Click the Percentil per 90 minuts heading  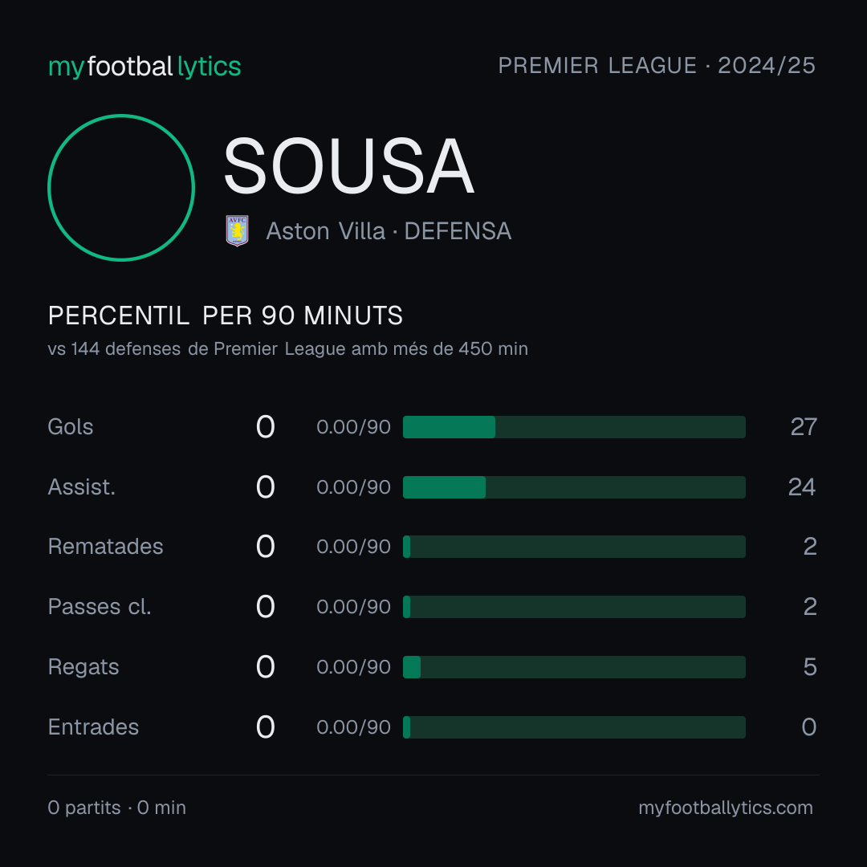pos(225,315)
